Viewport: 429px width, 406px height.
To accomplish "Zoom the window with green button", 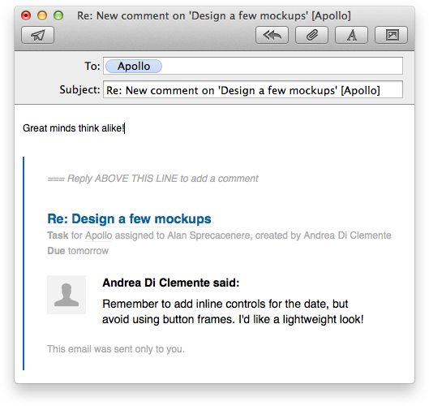I will 58,15.
